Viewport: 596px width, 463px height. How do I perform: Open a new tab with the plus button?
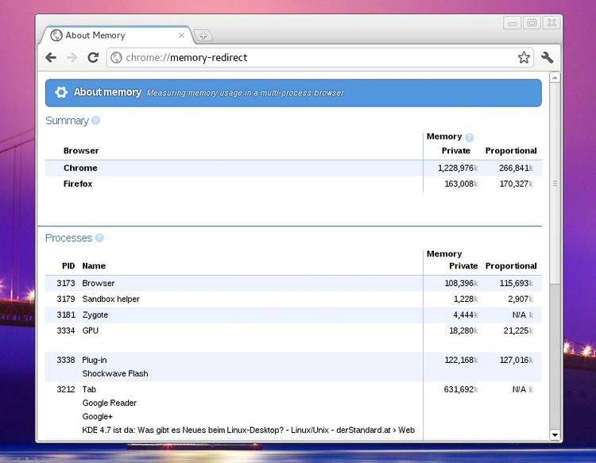click(x=203, y=35)
